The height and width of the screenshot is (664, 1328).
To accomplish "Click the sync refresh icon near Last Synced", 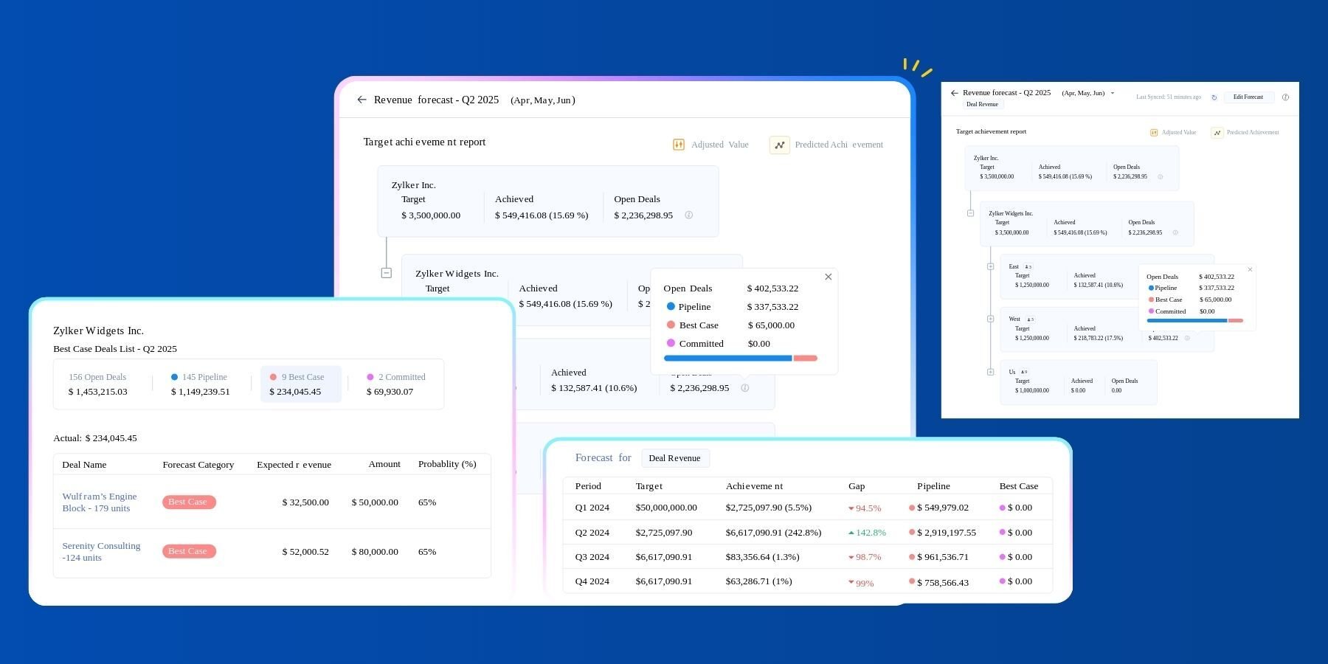I will click(1214, 97).
